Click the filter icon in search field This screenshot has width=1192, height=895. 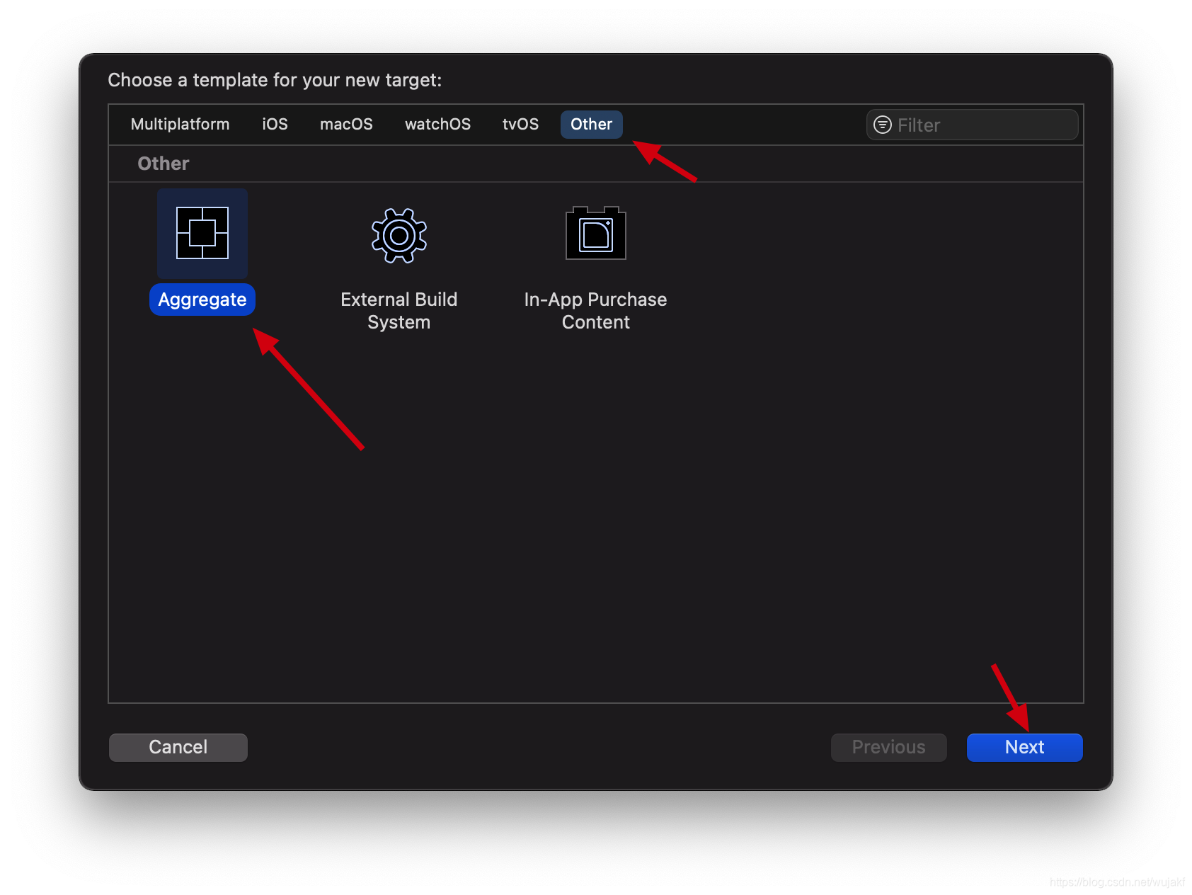click(x=883, y=125)
